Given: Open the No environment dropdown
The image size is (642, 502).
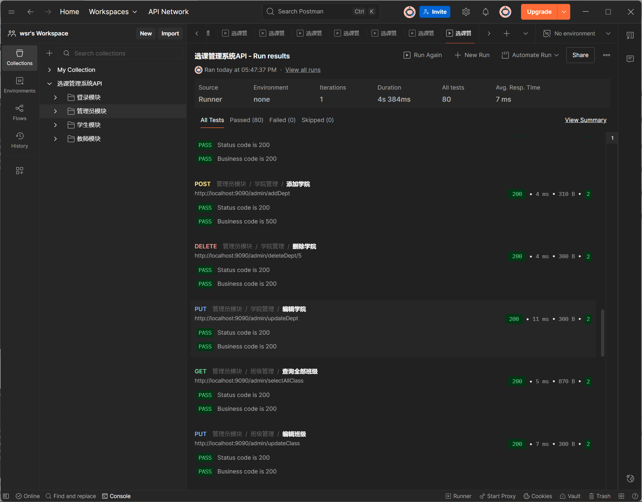Looking at the screenshot, I should 577,33.
